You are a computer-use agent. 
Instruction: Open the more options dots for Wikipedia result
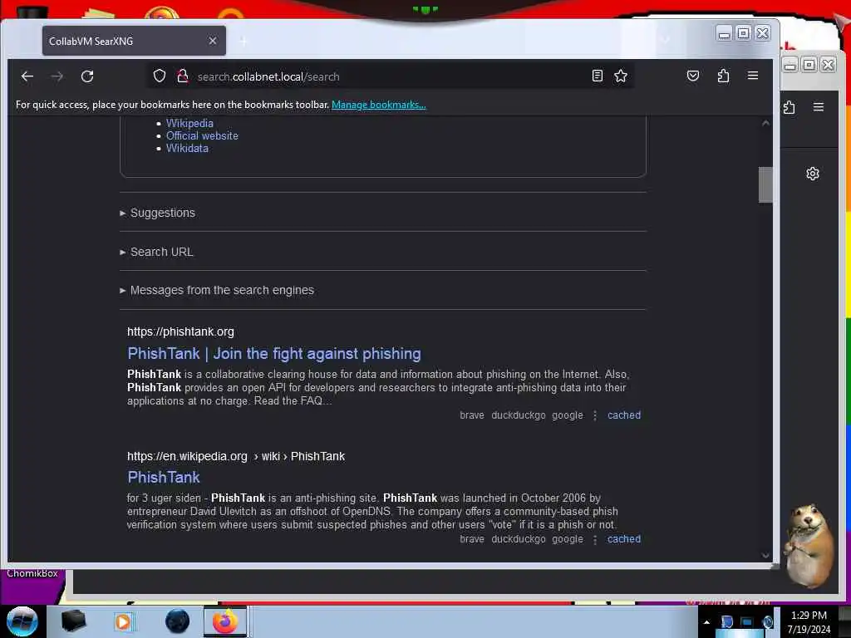(595, 539)
